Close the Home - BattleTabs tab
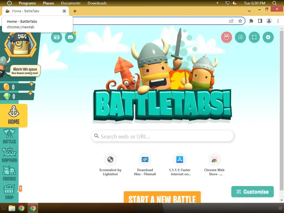Viewport: 284px width, 213px height. [64, 11]
